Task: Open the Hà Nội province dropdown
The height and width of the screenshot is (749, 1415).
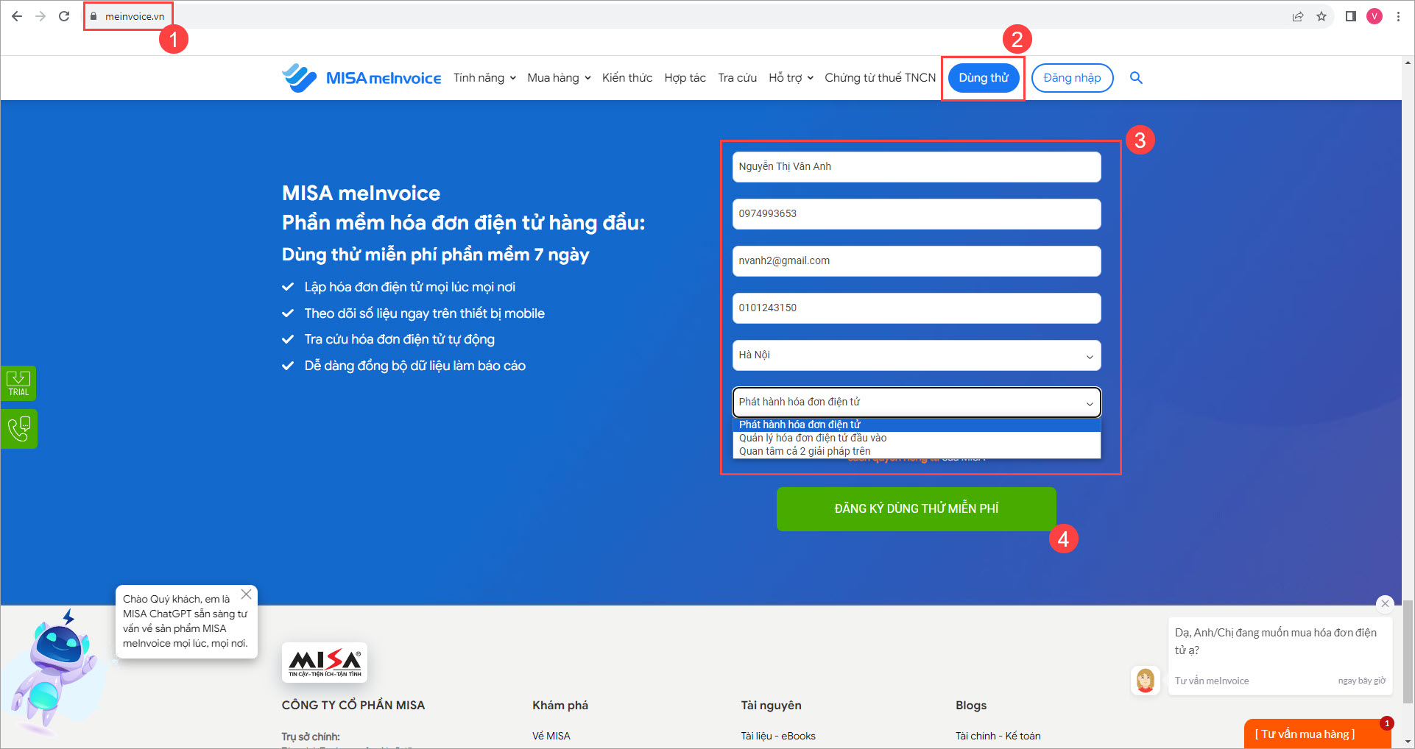Action: [917, 355]
